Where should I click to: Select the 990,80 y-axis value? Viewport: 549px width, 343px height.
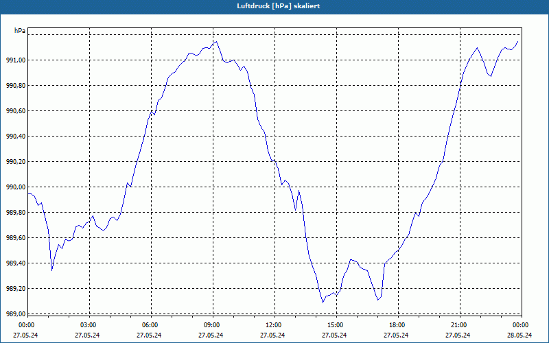click(16, 85)
